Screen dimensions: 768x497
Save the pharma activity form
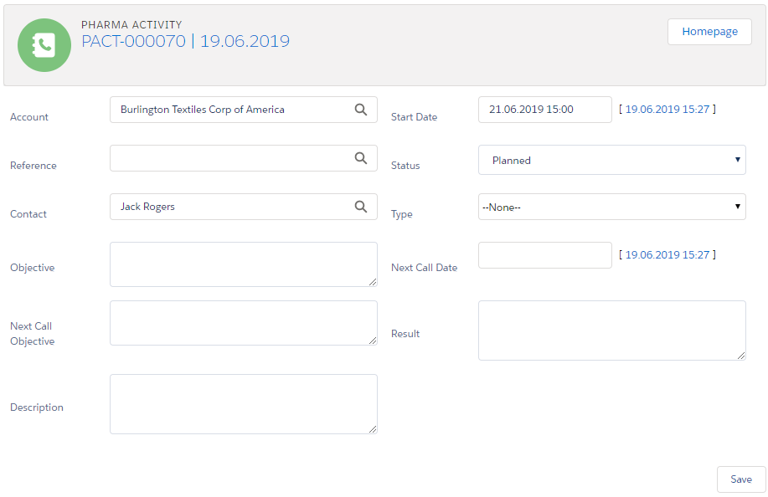(x=740, y=479)
